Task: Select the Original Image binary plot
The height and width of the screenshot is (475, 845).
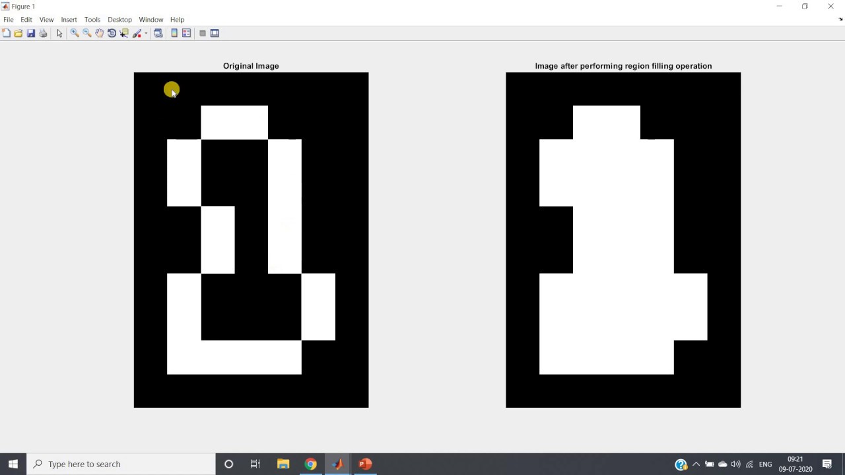Action: click(251, 240)
